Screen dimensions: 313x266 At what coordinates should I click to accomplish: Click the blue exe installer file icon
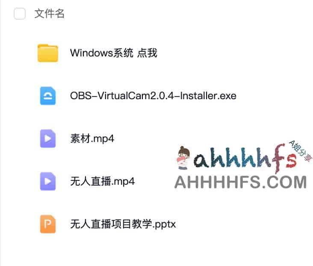pos(48,96)
